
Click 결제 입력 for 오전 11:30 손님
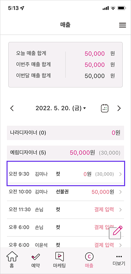(104, 209)
